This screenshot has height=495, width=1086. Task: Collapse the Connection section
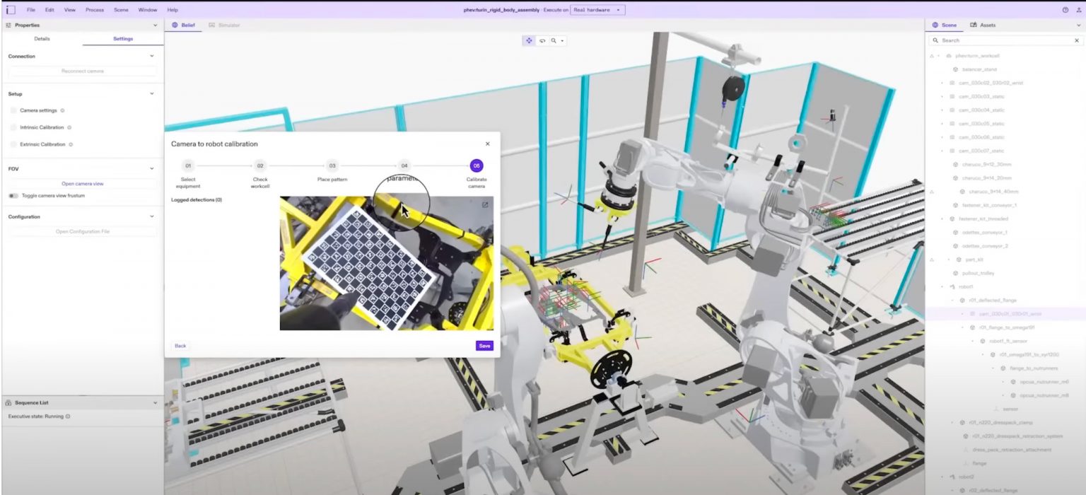[x=152, y=56]
